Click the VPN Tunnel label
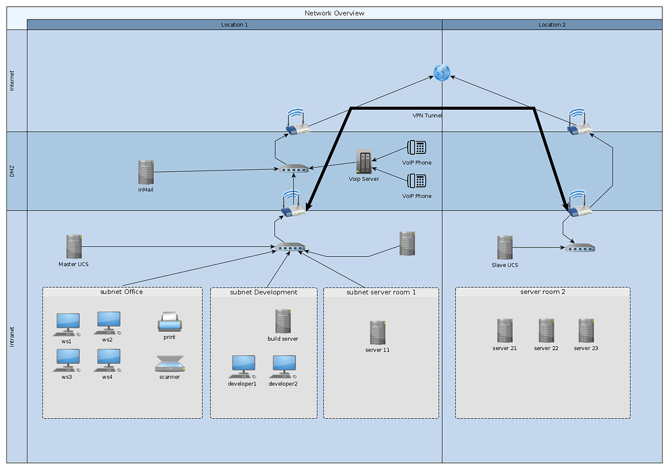The width and height of the screenshot is (669, 469). click(x=427, y=115)
